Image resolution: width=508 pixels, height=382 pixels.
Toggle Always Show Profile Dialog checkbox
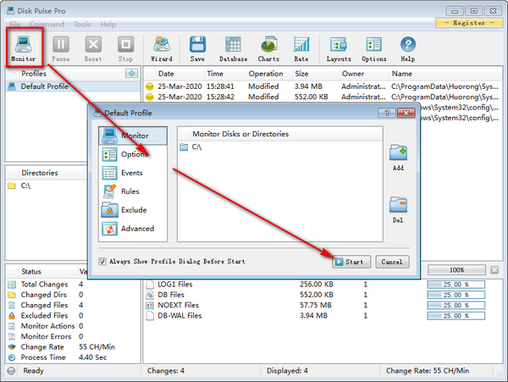(103, 262)
